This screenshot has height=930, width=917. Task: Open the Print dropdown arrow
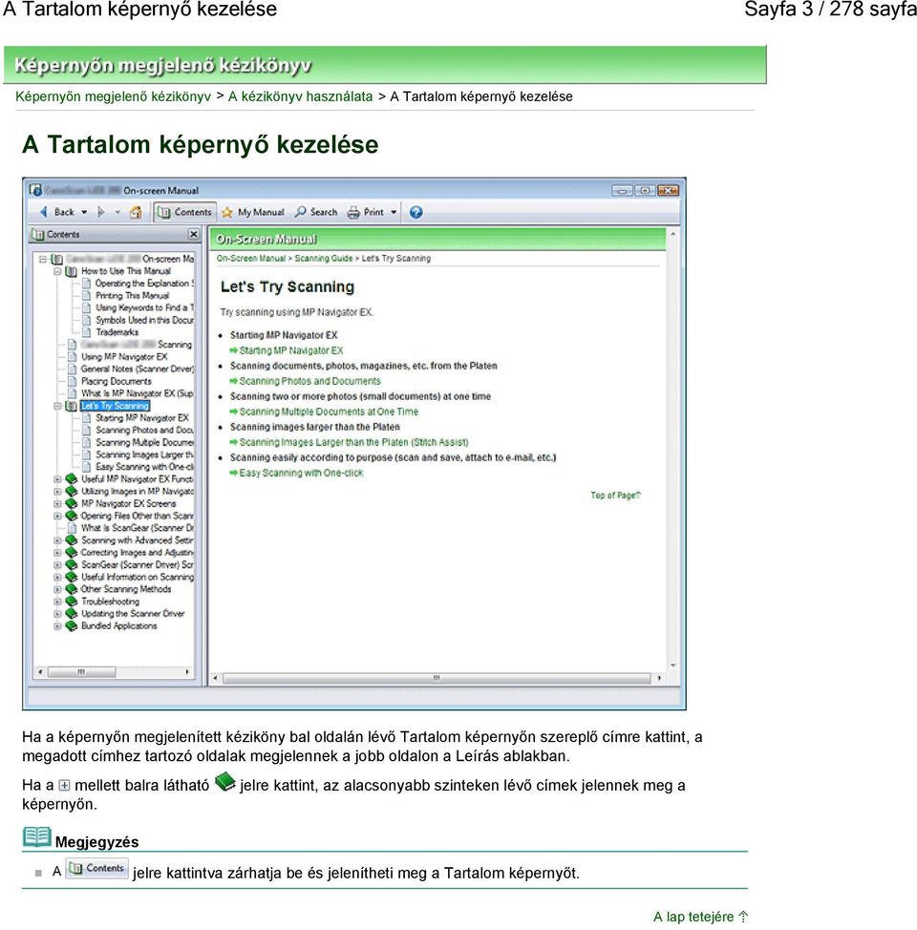click(x=394, y=212)
